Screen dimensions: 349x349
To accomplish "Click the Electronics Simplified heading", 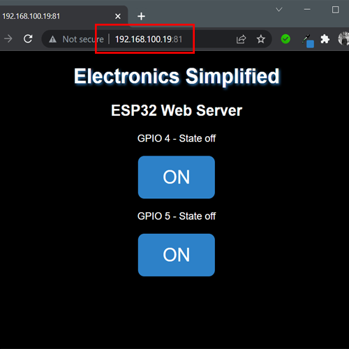I will tap(177, 76).
